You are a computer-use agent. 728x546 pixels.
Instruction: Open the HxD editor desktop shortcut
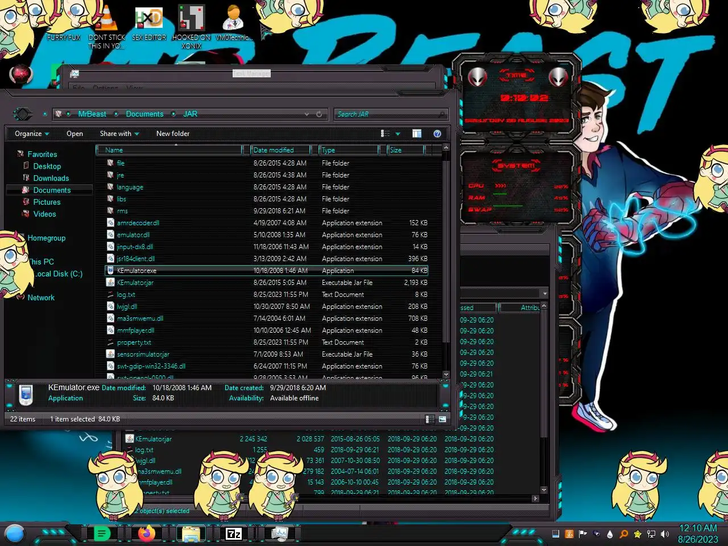(149, 19)
